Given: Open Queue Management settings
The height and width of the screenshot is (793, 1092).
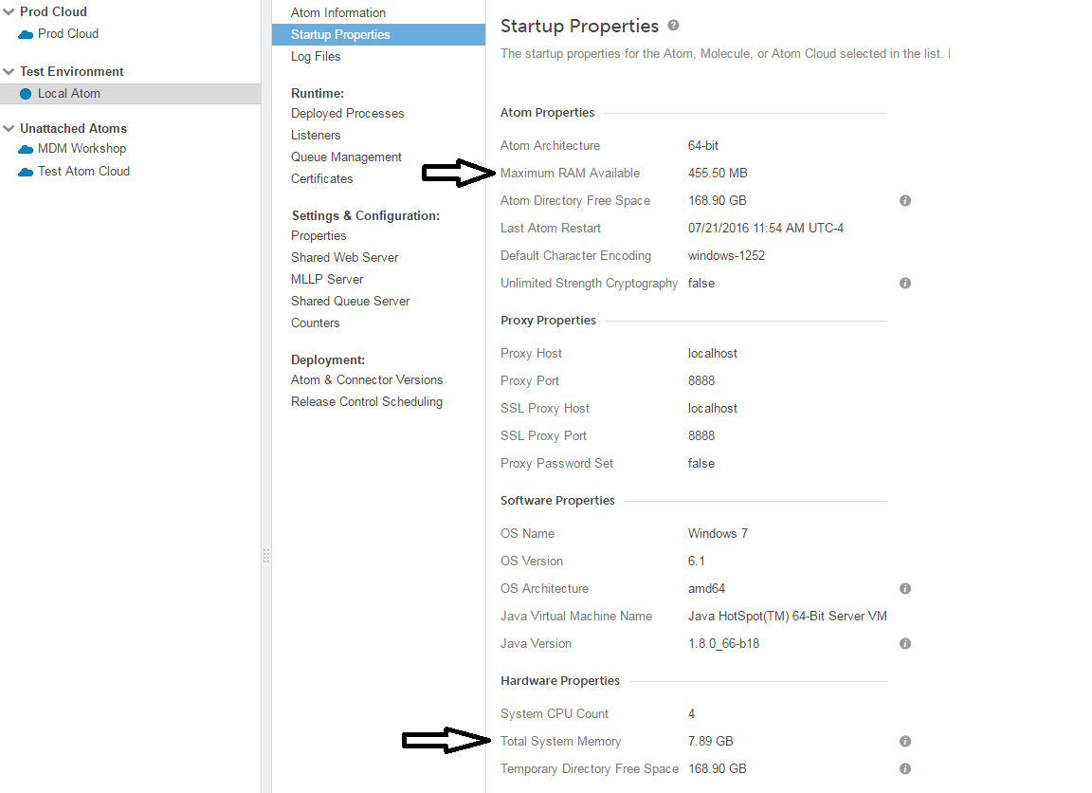Looking at the screenshot, I should tap(346, 157).
